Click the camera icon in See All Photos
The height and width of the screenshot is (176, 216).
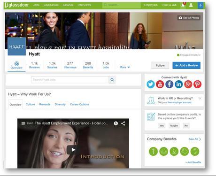point(180,18)
